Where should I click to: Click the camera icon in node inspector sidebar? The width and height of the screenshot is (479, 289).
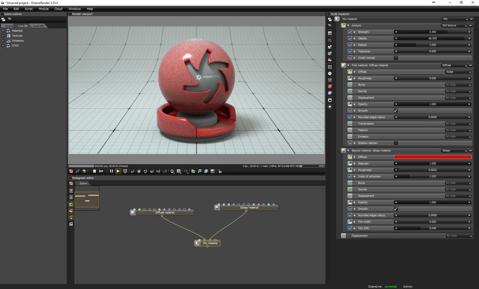pos(330,35)
